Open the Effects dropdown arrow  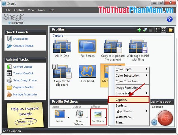106,117
